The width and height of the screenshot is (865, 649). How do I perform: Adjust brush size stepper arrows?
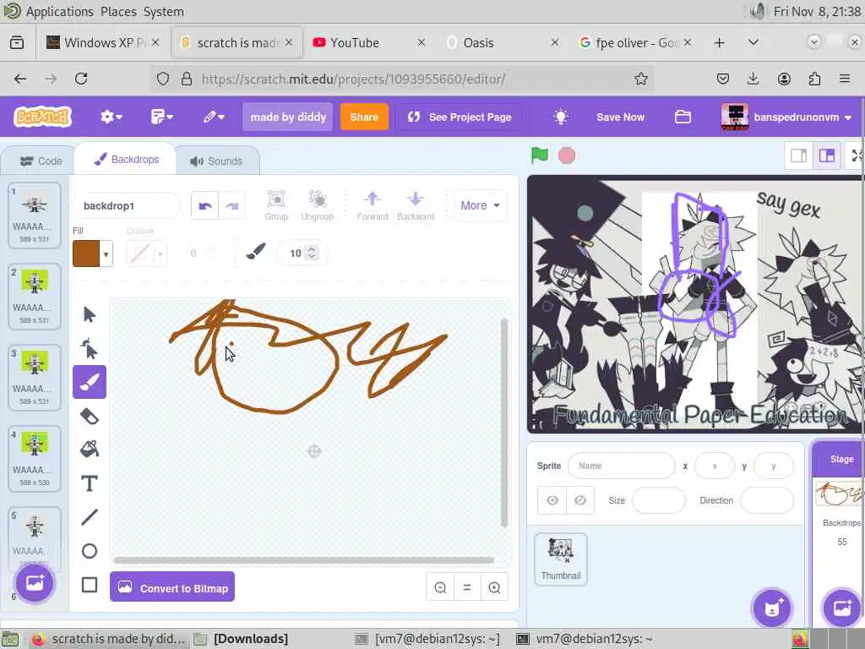(x=313, y=254)
